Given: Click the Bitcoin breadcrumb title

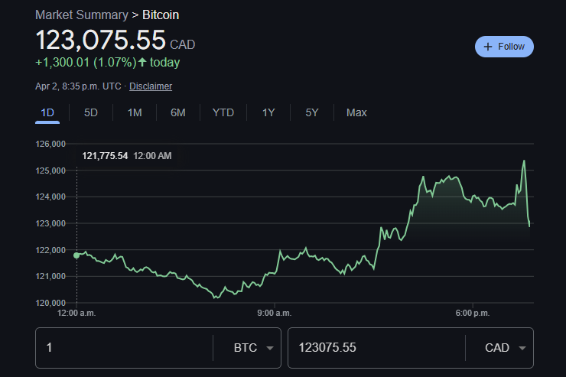Looking at the screenshot, I should [161, 15].
